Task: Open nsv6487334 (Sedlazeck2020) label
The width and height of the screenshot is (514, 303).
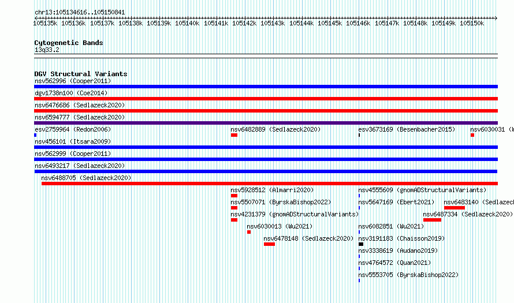Action: 468,214
